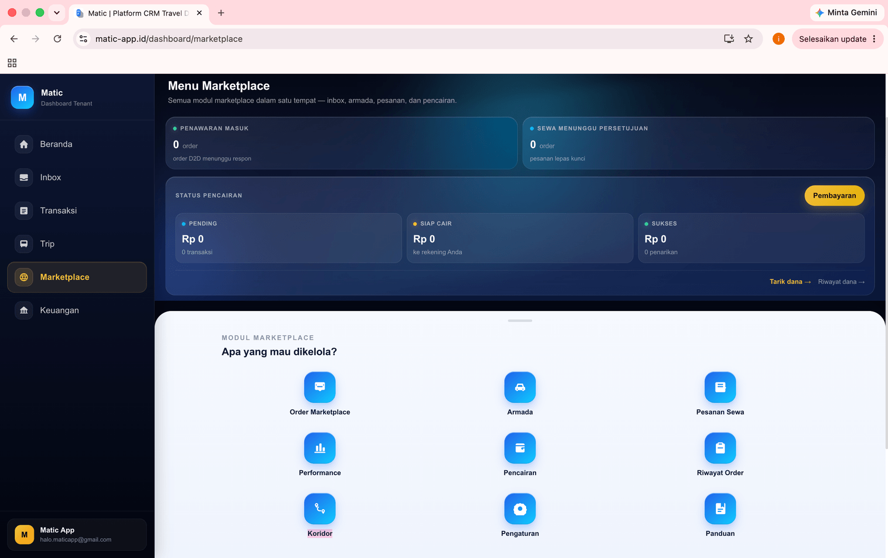Viewport: 888px width, 558px height.
Task: Click the Order Marketplace label
Action: pyautogui.click(x=320, y=412)
